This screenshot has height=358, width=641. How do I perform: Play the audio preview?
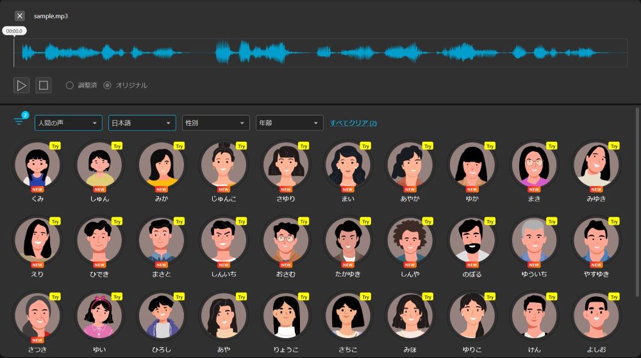pos(21,85)
